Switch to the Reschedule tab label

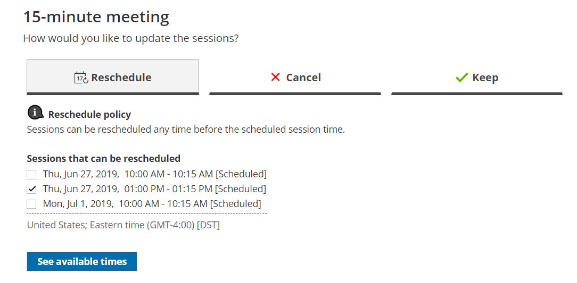click(121, 78)
